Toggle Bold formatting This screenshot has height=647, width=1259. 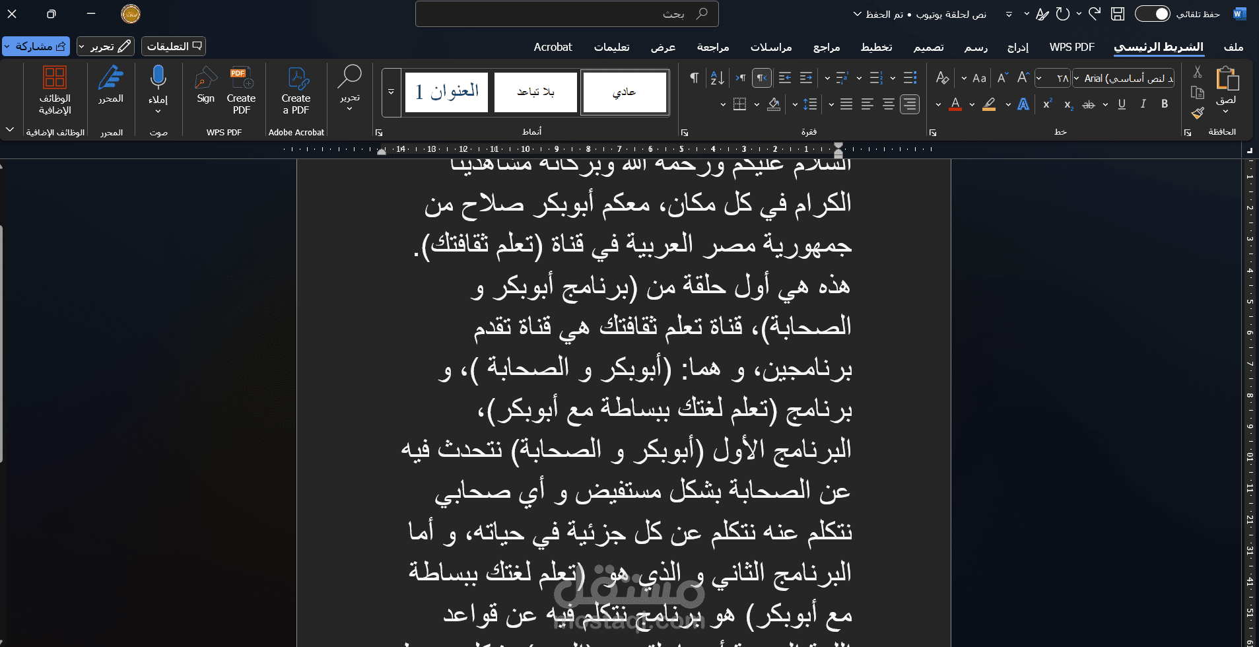[1165, 104]
